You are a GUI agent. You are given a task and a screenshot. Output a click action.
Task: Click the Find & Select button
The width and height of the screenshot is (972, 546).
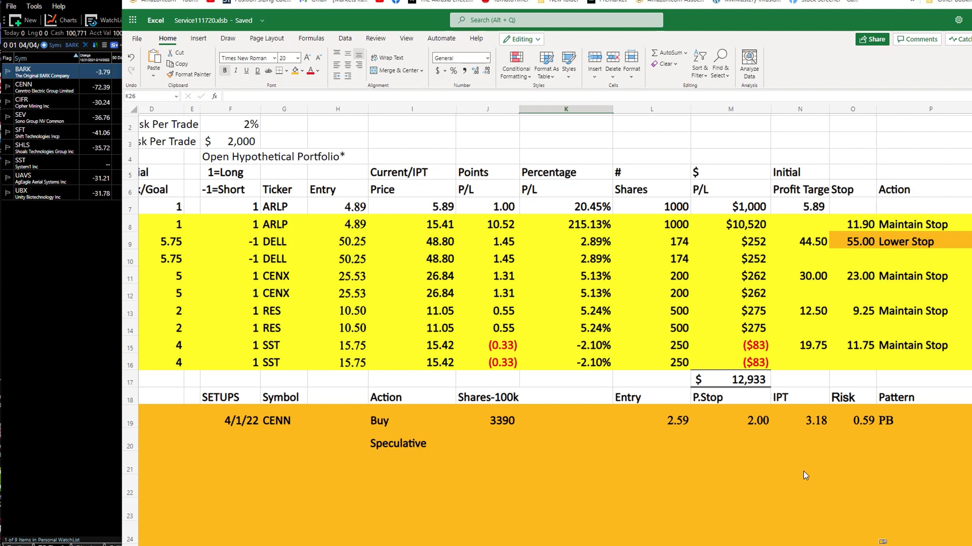point(720,64)
